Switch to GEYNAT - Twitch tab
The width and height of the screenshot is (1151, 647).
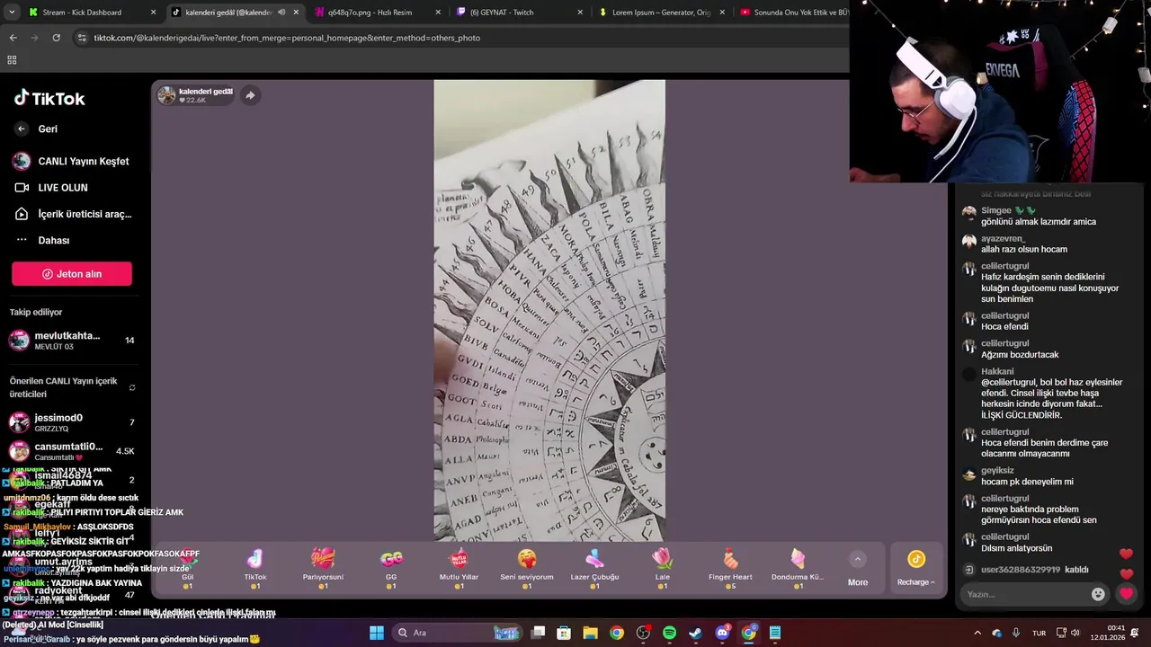pos(520,13)
